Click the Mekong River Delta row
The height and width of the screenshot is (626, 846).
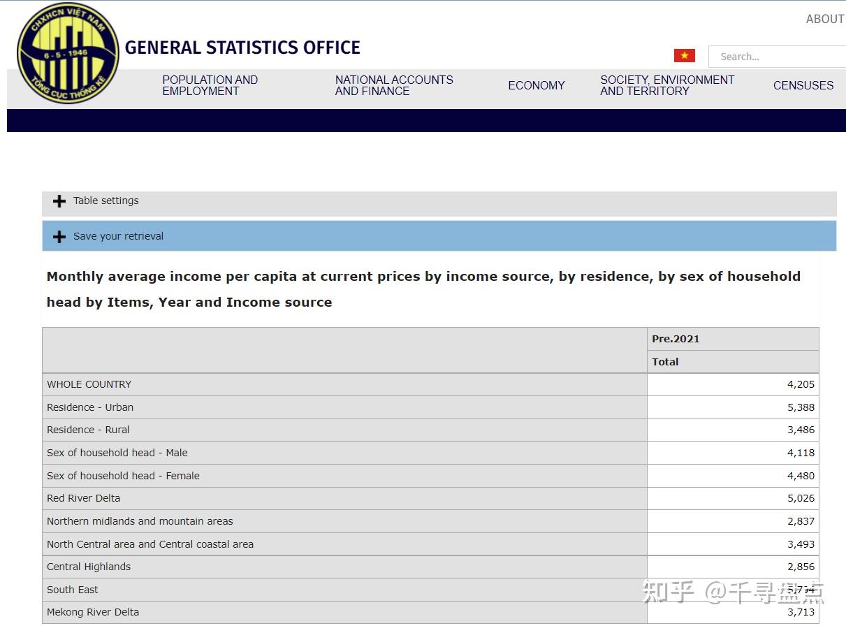279,612
